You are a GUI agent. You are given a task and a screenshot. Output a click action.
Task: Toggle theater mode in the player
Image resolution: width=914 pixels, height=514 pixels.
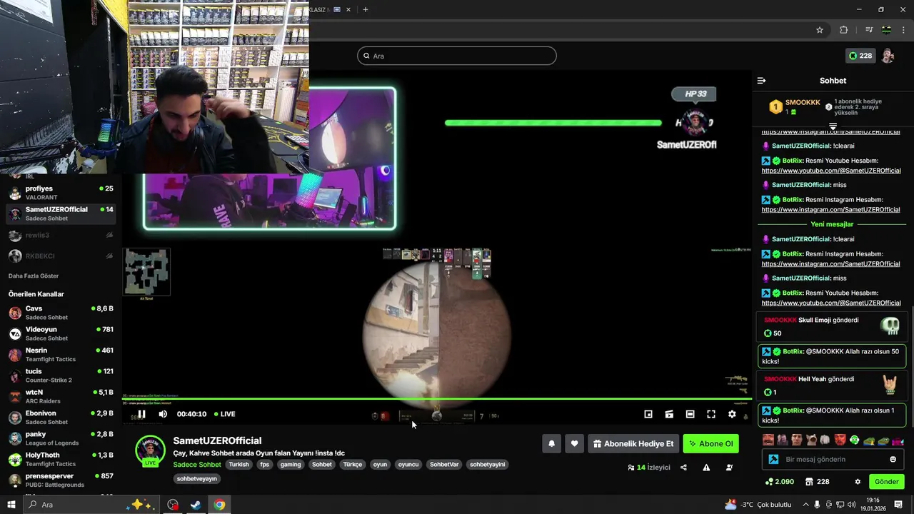tap(690, 414)
